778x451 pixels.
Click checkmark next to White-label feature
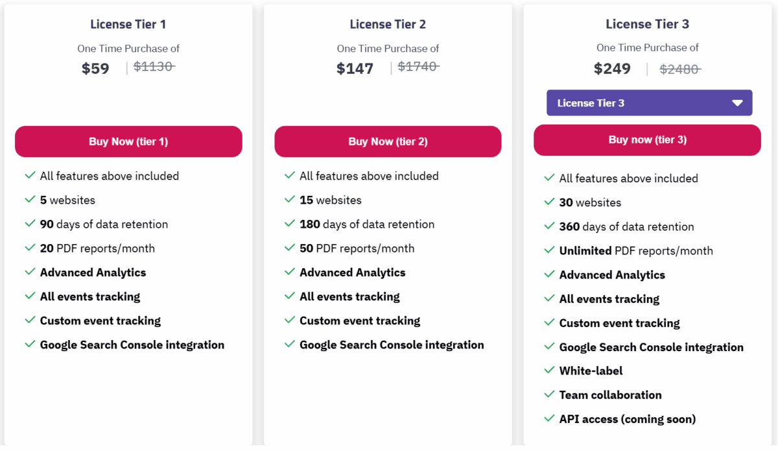[x=549, y=371]
